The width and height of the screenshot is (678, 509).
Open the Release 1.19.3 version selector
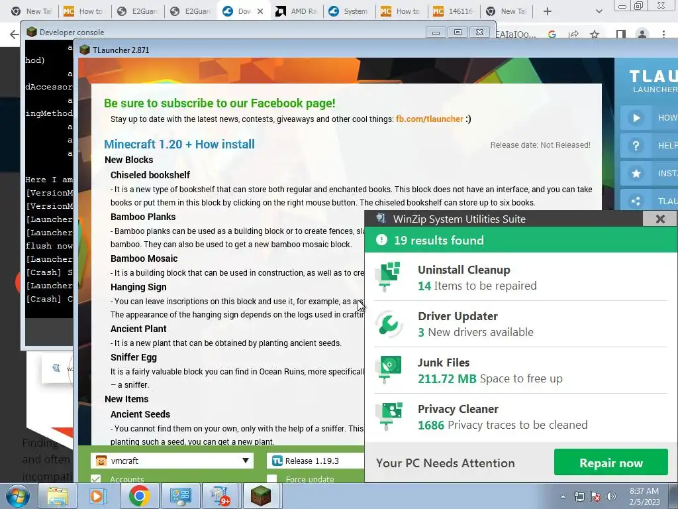coord(316,461)
